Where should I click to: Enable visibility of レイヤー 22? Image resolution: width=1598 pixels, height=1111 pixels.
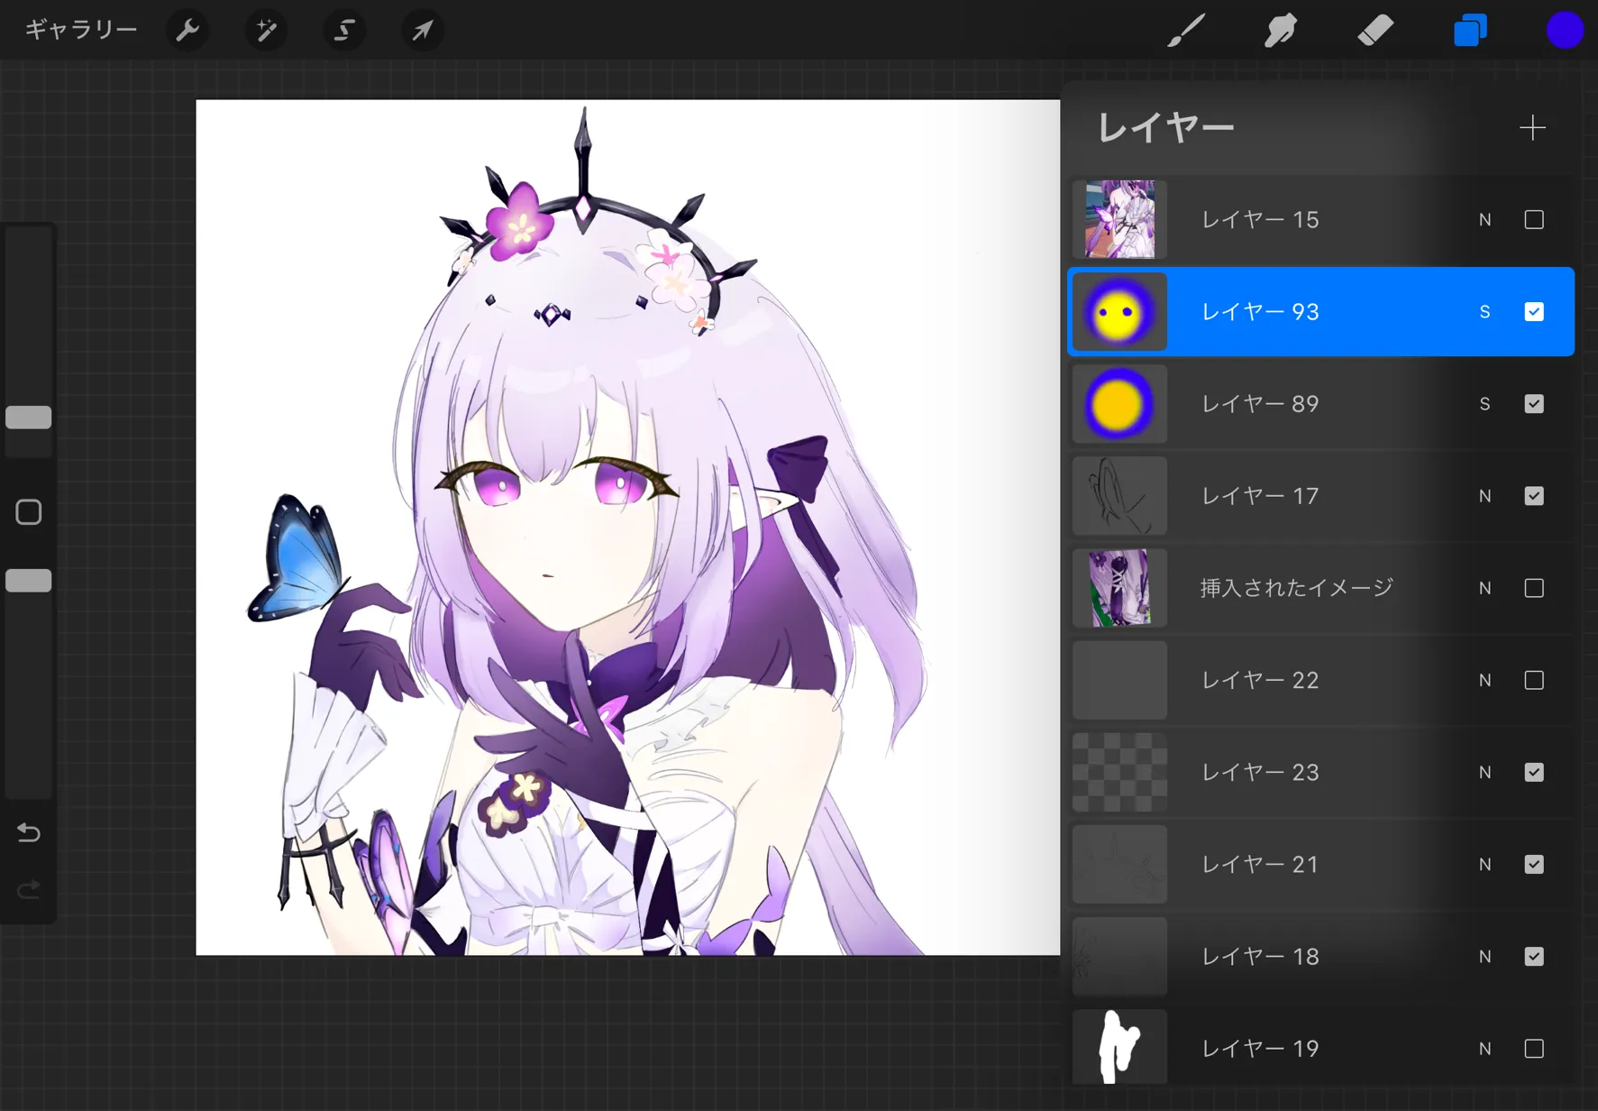tap(1534, 680)
